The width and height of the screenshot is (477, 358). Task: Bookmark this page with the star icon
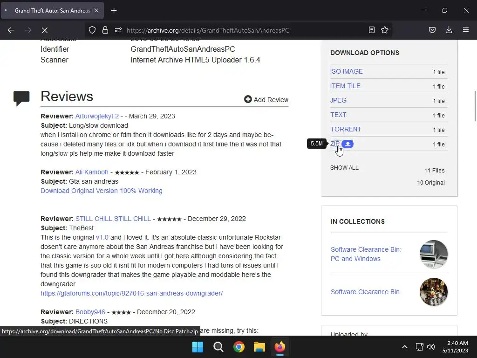(x=385, y=30)
